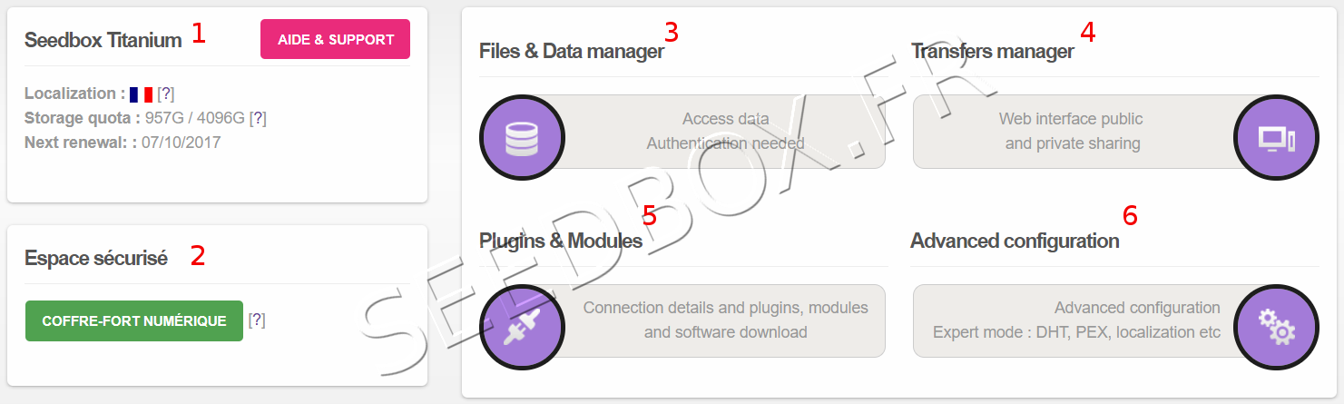Click the French flag next to Localization
The image size is (1344, 404).
click(141, 94)
